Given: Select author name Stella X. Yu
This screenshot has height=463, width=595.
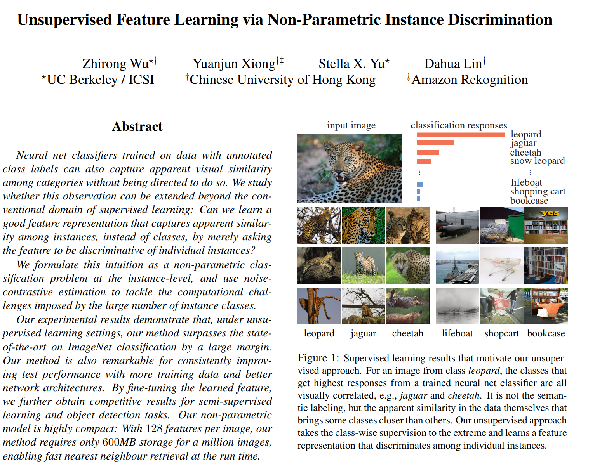Looking at the screenshot, I should pos(351,64).
